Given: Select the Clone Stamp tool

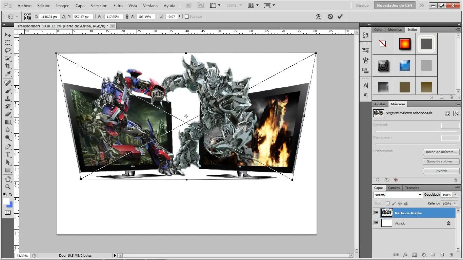Looking at the screenshot, I should pos(7,99).
